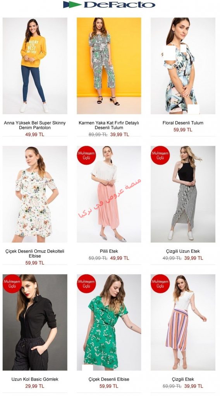Click the 39,99 TL price under Çizgili Etek
The width and height of the screenshot is (220, 396).
193,386
